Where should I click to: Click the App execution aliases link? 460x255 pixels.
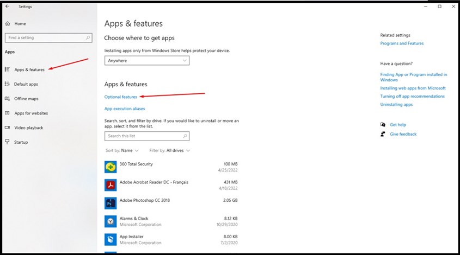125,109
